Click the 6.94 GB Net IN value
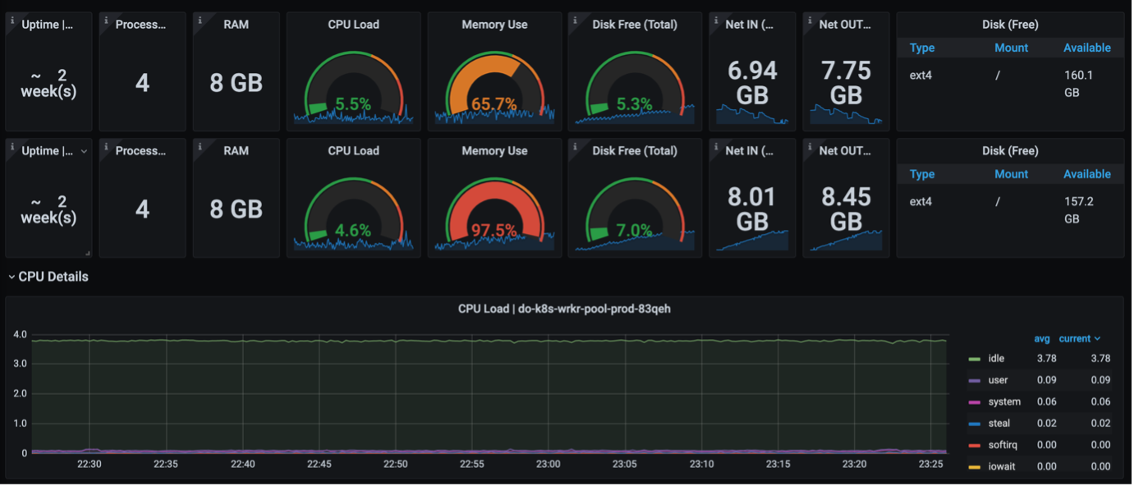The image size is (1134, 486). click(752, 83)
